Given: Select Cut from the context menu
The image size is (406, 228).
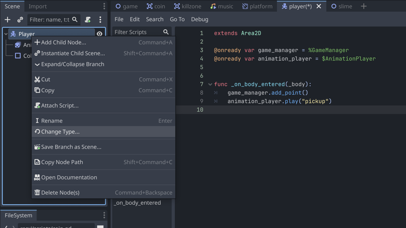Looking at the screenshot, I should (103, 79).
